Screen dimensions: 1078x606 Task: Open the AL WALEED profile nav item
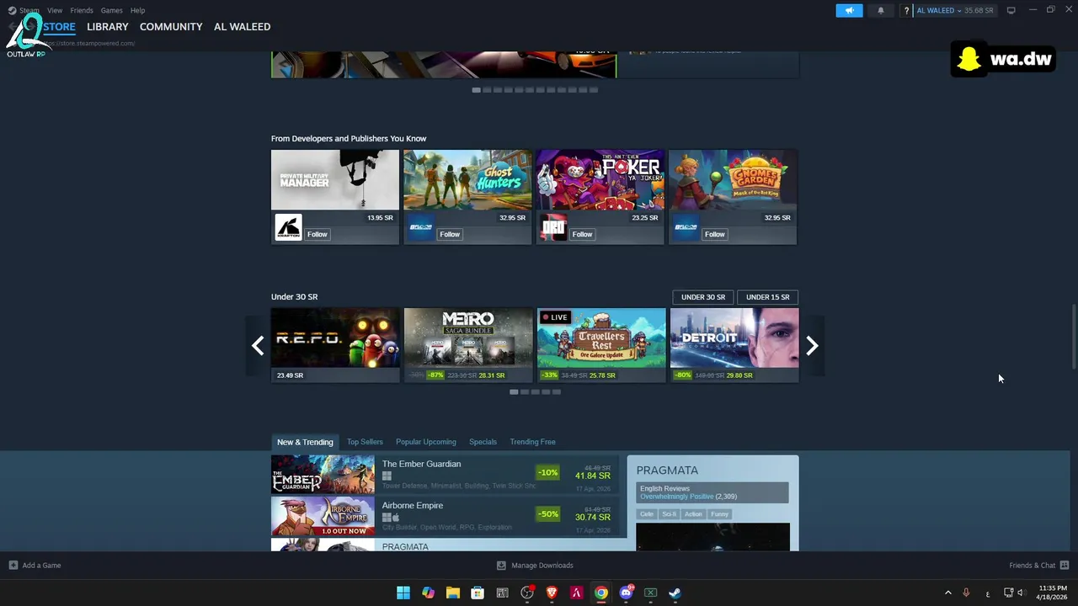[242, 27]
